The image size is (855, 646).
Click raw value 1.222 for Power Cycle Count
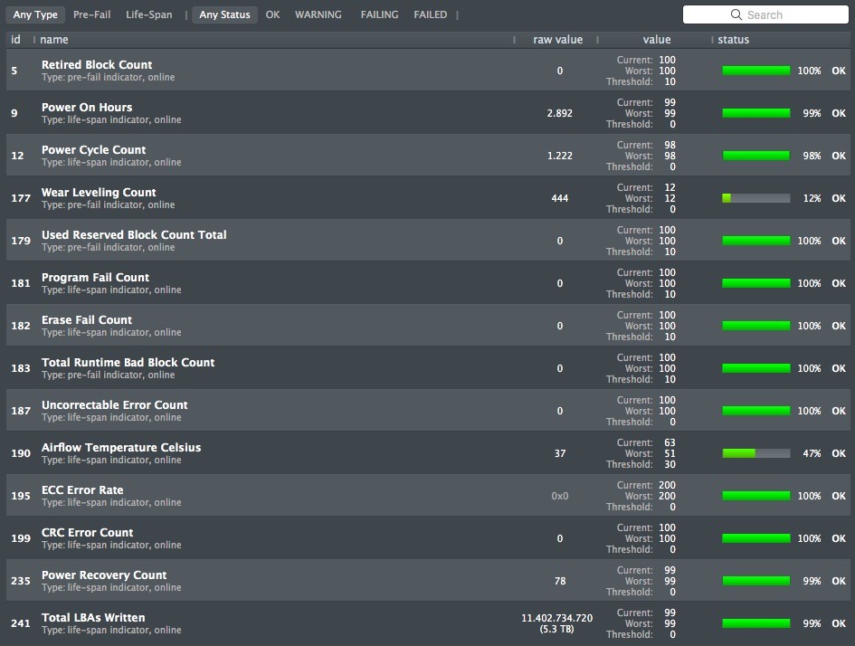pyautogui.click(x=560, y=156)
